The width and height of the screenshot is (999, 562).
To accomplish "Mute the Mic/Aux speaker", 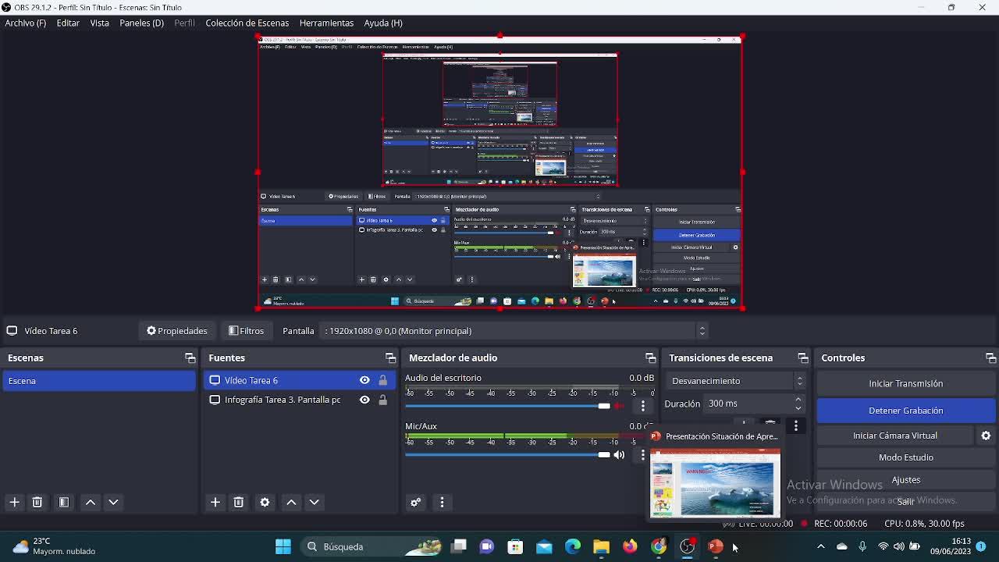I will point(620,454).
